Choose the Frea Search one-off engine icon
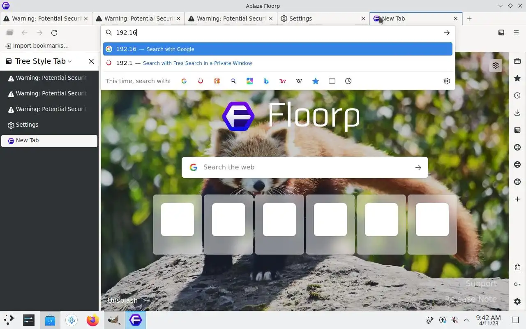Viewport: 526px width, 329px height. [x=201, y=81]
